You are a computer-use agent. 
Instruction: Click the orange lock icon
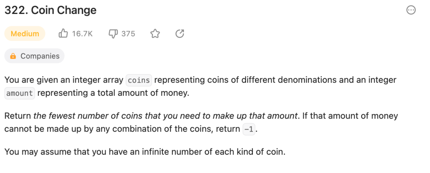tap(13, 56)
